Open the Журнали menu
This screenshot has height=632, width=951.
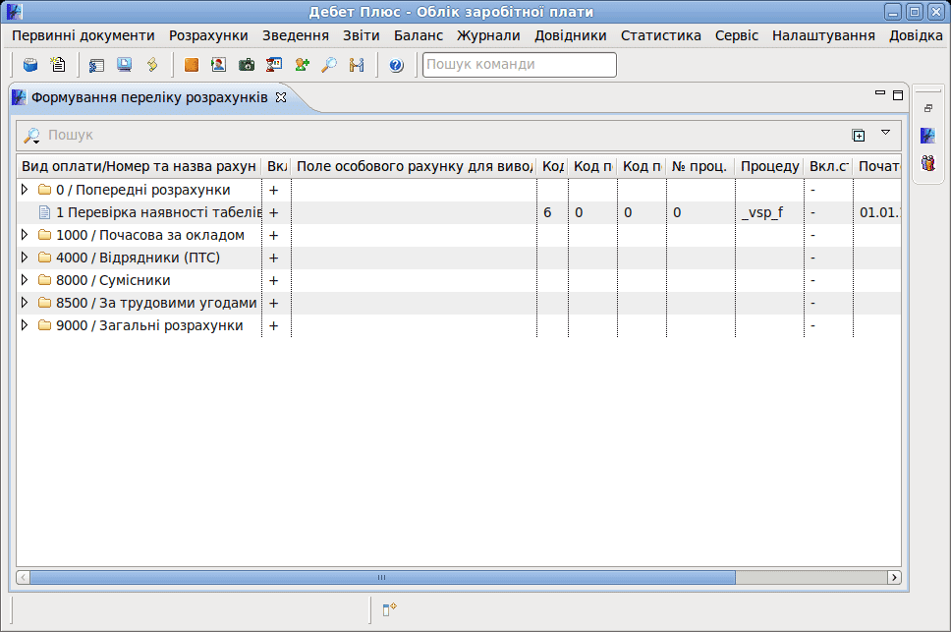pos(488,35)
